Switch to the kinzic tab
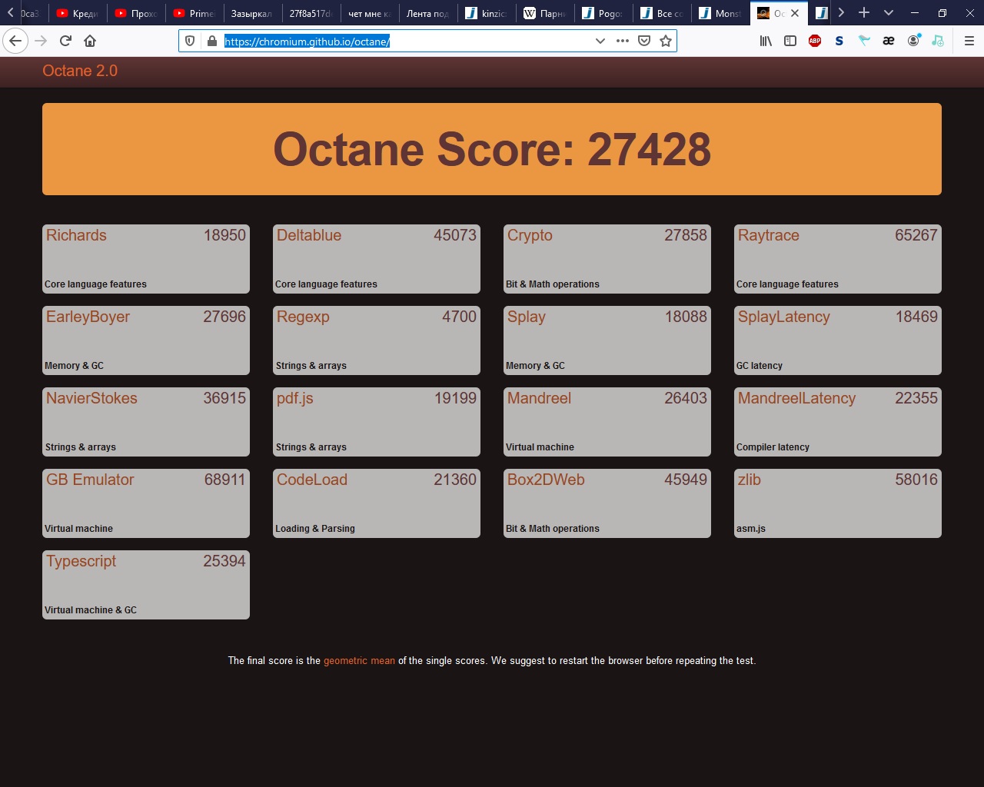The width and height of the screenshot is (984, 787). pos(487,13)
